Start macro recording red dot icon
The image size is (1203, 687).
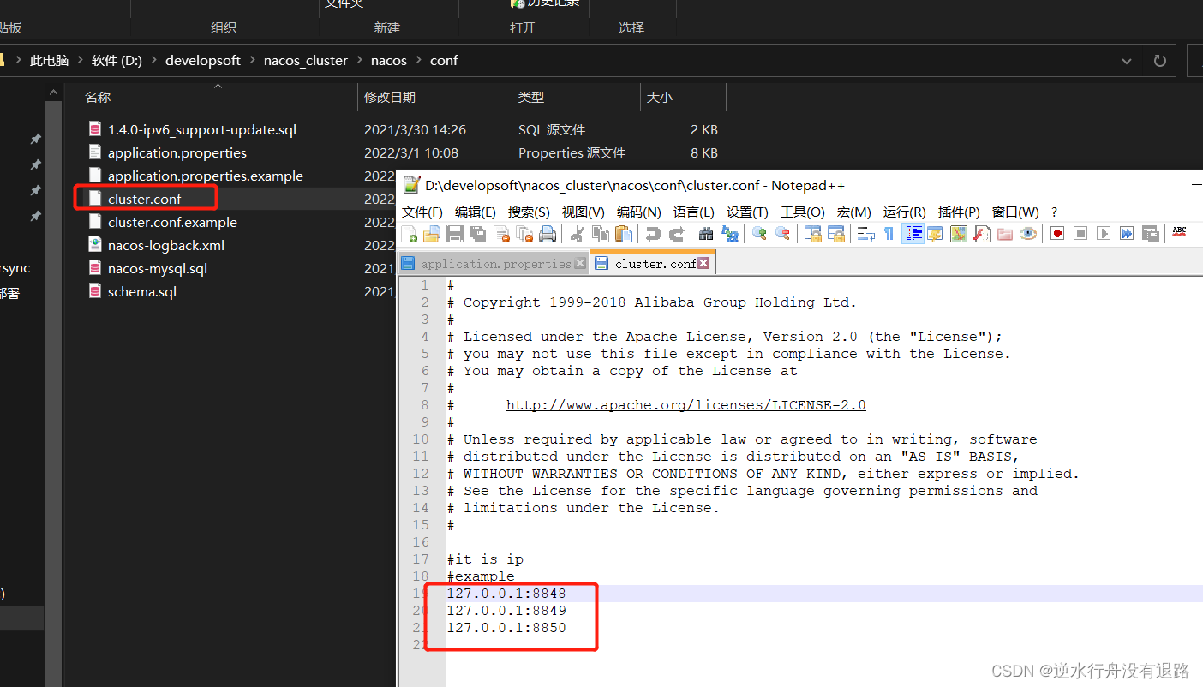(1057, 233)
